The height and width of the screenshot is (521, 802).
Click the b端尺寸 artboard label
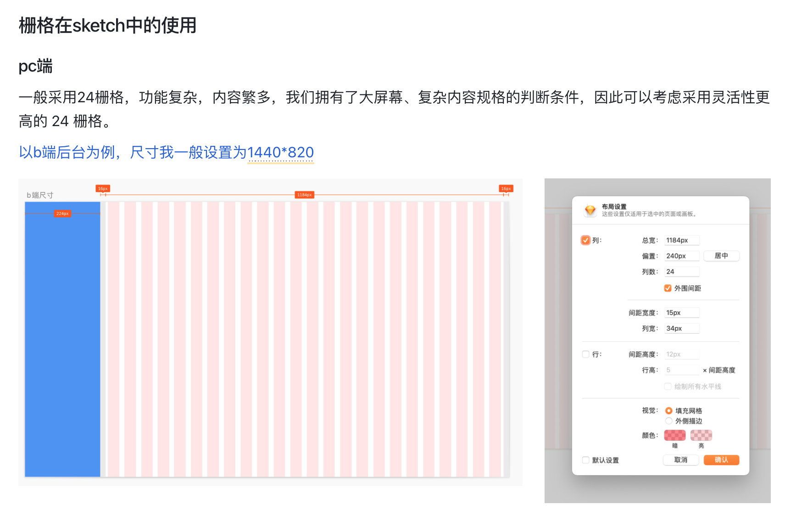coord(40,195)
